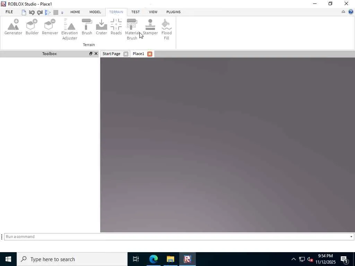Undock the Toolbox panel
Viewport: 355px width, 266px height.
(91, 54)
